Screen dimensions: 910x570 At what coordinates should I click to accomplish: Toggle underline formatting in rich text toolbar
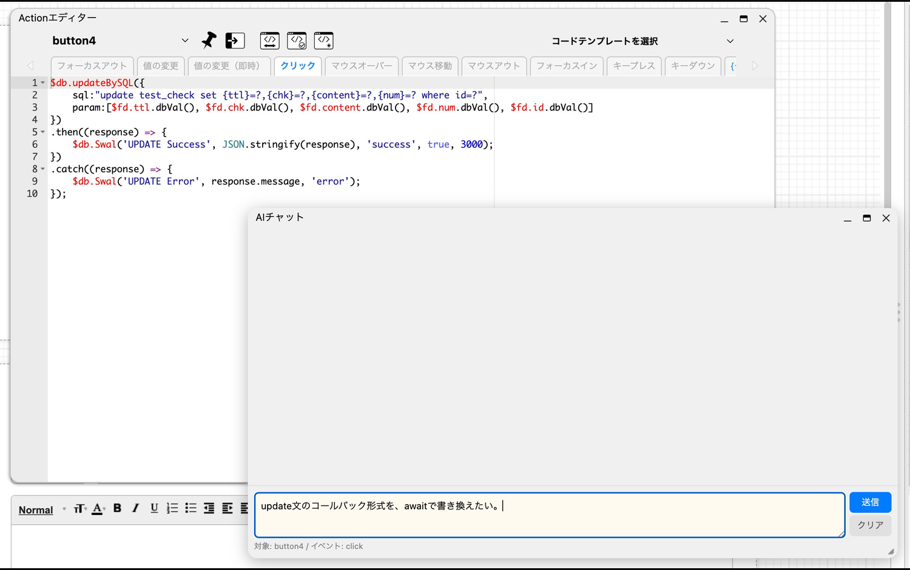tap(154, 508)
